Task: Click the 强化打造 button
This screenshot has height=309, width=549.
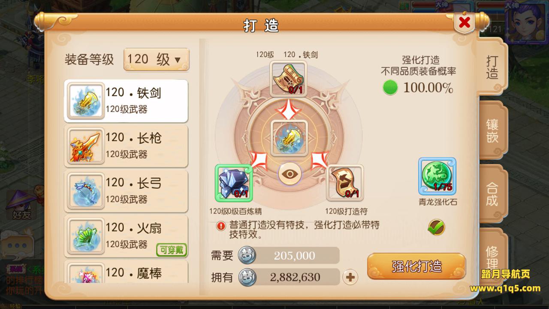Action: click(x=416, y=266)
